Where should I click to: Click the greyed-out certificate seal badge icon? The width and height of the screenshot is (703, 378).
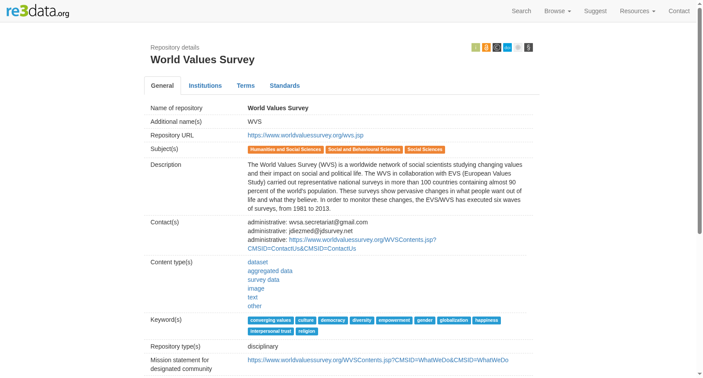[518, 47]
